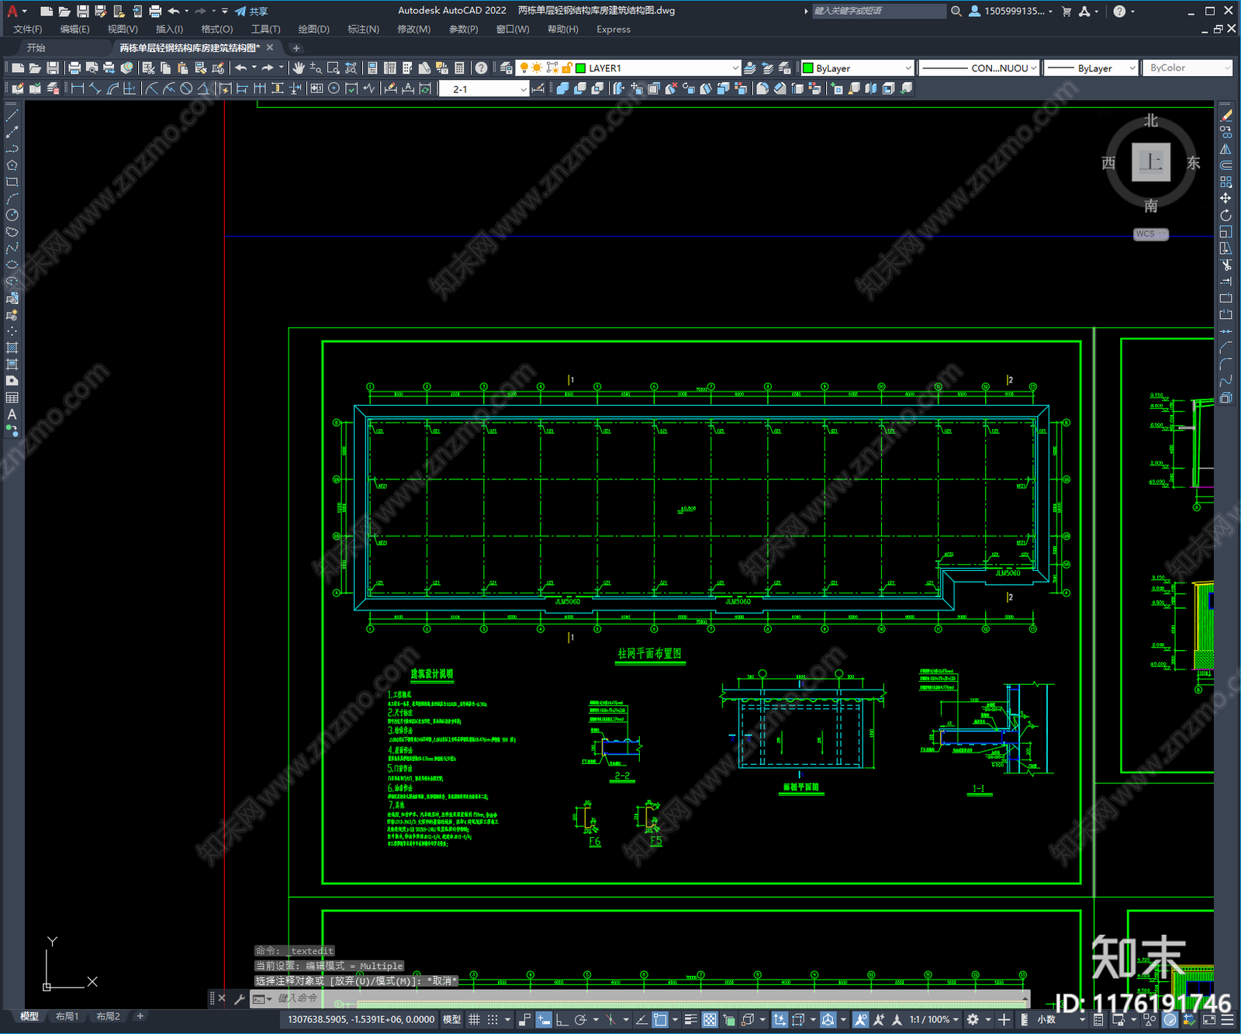Open the 文件(F) menu
This screenshot has height=1034, width=1241.
click(27, 29)
